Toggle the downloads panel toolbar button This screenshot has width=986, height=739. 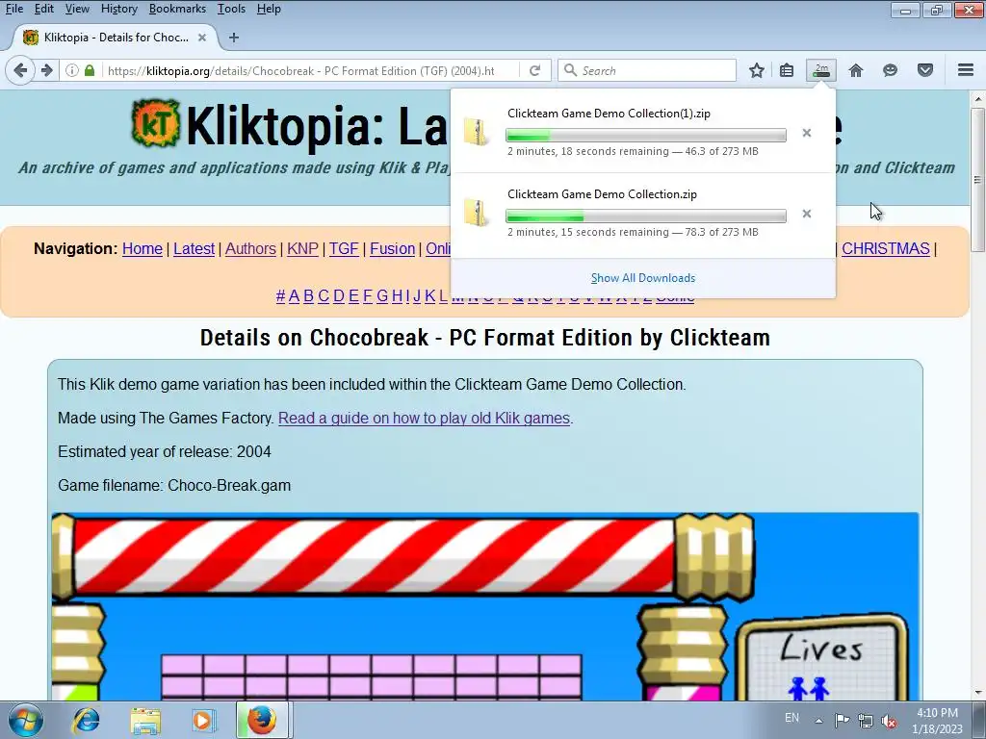coord(821,70)
